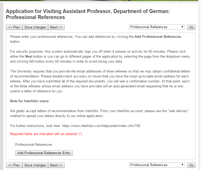Open the top Professional References page dropdown
Image resolution: width=206 pixels, height=170 pixels.
click(x=157, y=27)
